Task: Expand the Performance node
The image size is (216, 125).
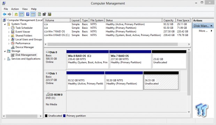Action: (9, 43)
